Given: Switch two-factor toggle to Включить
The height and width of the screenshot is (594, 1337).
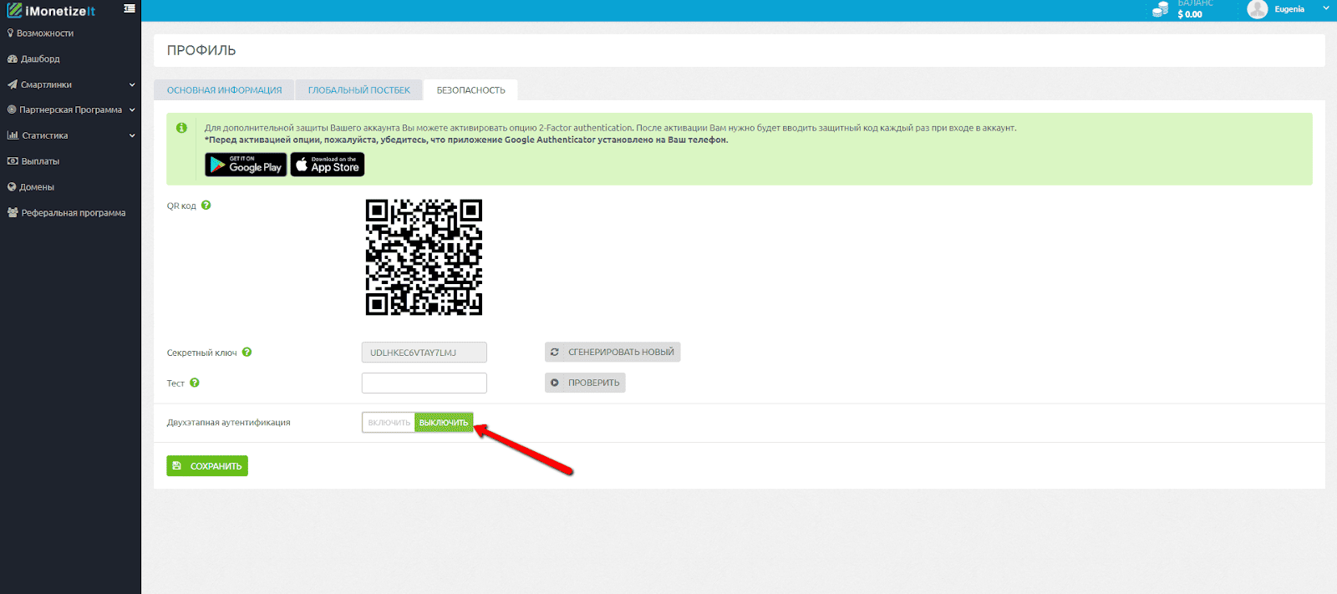Looking at the screenshot, I should pos(389,423).
